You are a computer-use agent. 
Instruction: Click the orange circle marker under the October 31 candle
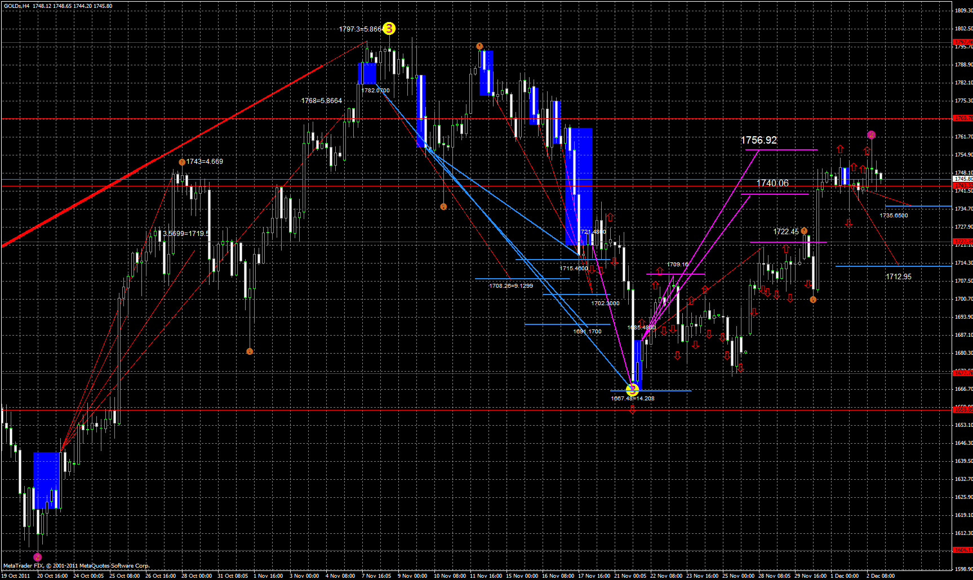point(250,351)
